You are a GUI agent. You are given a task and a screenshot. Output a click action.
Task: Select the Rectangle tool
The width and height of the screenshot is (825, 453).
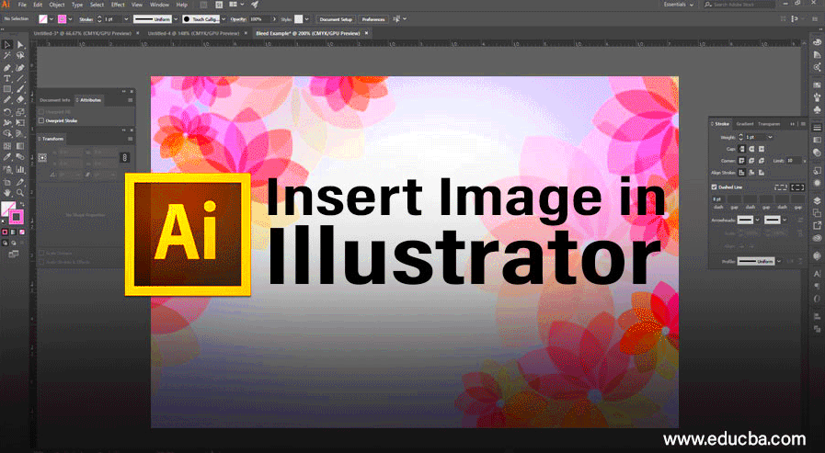(6, 89)
